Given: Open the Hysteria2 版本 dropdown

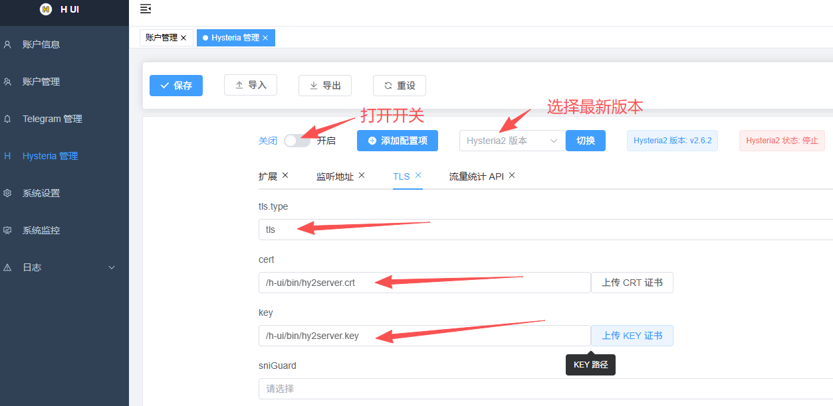Looking at the screenshot, I should click(x=512, y=141).
